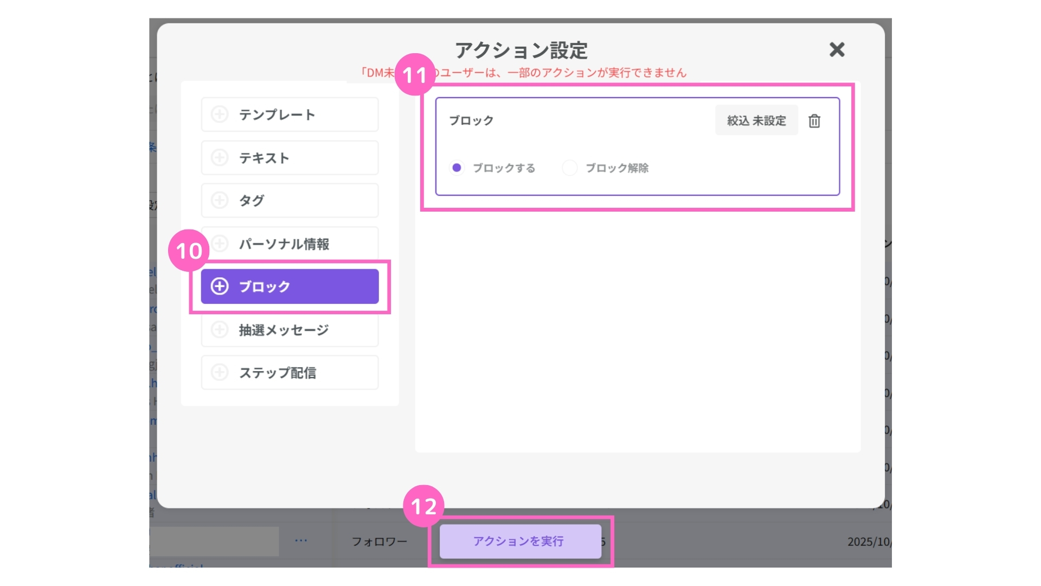This screenshot has height=586, width=1041.
Task: Click plus icon beside ブロック in sidebar
Action: pos(220,286)
